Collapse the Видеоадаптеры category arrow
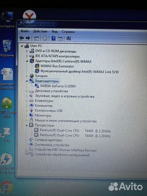The width and height of the screenshot is (147, 196). tap(27, 81)
